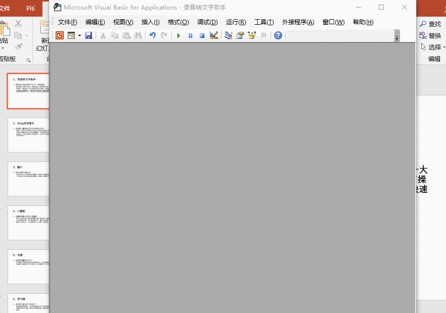Open the 工具(T) menu
This screenshot has height=313, width=446.
[264, 22]
